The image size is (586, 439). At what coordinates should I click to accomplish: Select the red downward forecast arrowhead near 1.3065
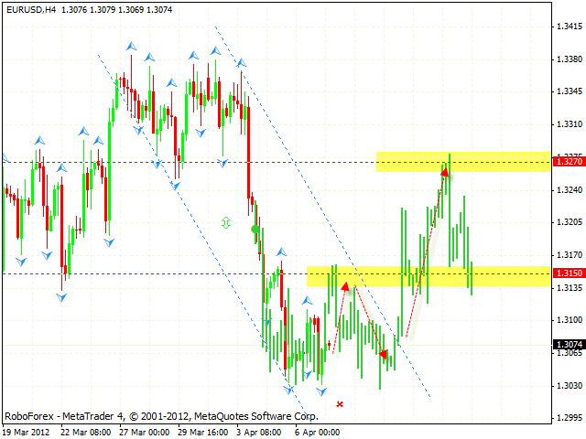click(x=384, y=353)
